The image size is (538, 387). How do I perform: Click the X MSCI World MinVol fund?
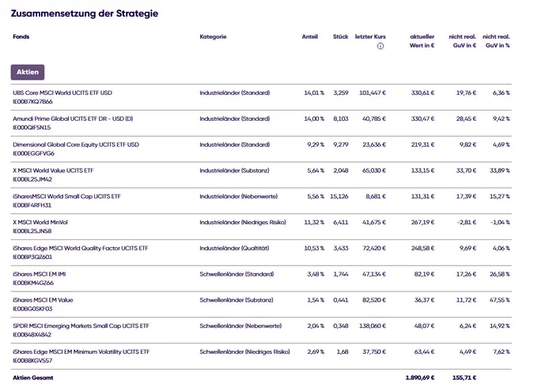click(40, 222)
